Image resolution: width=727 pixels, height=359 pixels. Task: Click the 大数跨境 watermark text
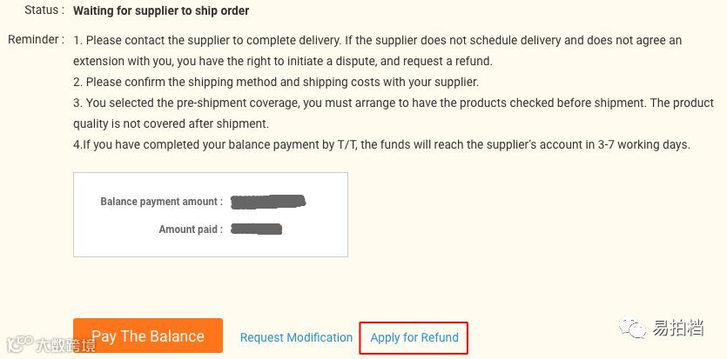pyautogui.click(x=65, y=346)
